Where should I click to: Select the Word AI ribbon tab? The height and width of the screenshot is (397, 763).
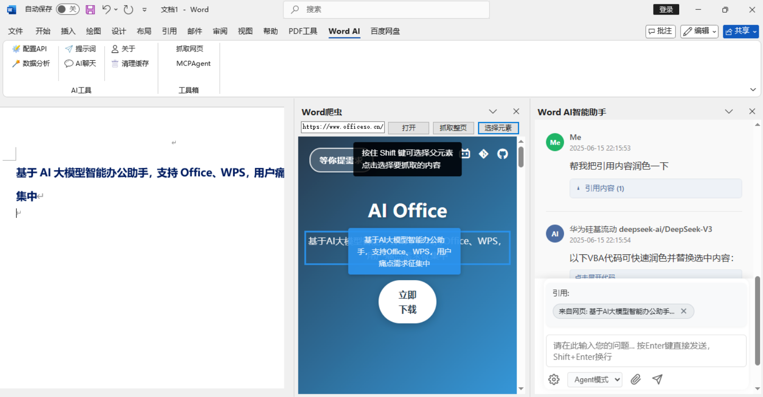[344, 31]
